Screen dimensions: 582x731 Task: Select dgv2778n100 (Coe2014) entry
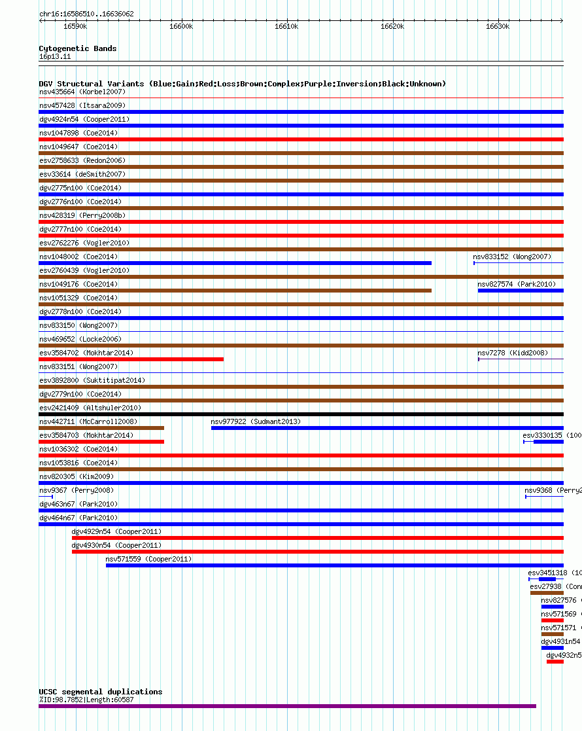80,312
